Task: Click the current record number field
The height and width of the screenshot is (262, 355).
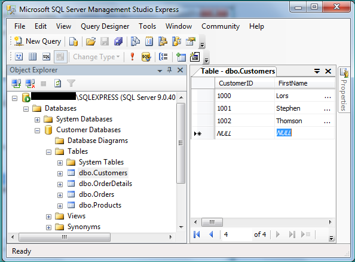Action: tap(237, 234)
